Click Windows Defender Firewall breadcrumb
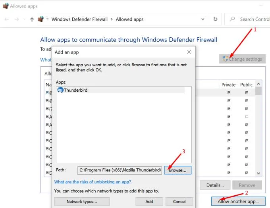 coord(79,19)
